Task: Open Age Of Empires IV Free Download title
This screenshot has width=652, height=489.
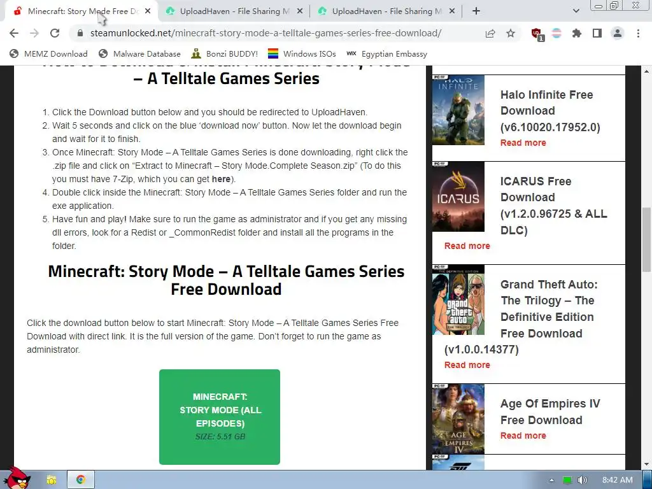Action: [550, 412]
